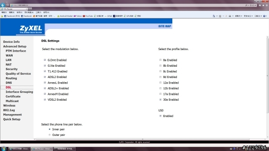269x151 pixels.
Task: Open the GPU bookmark in favorites bar
Action: pyautogui.click(x=129, y=16)
